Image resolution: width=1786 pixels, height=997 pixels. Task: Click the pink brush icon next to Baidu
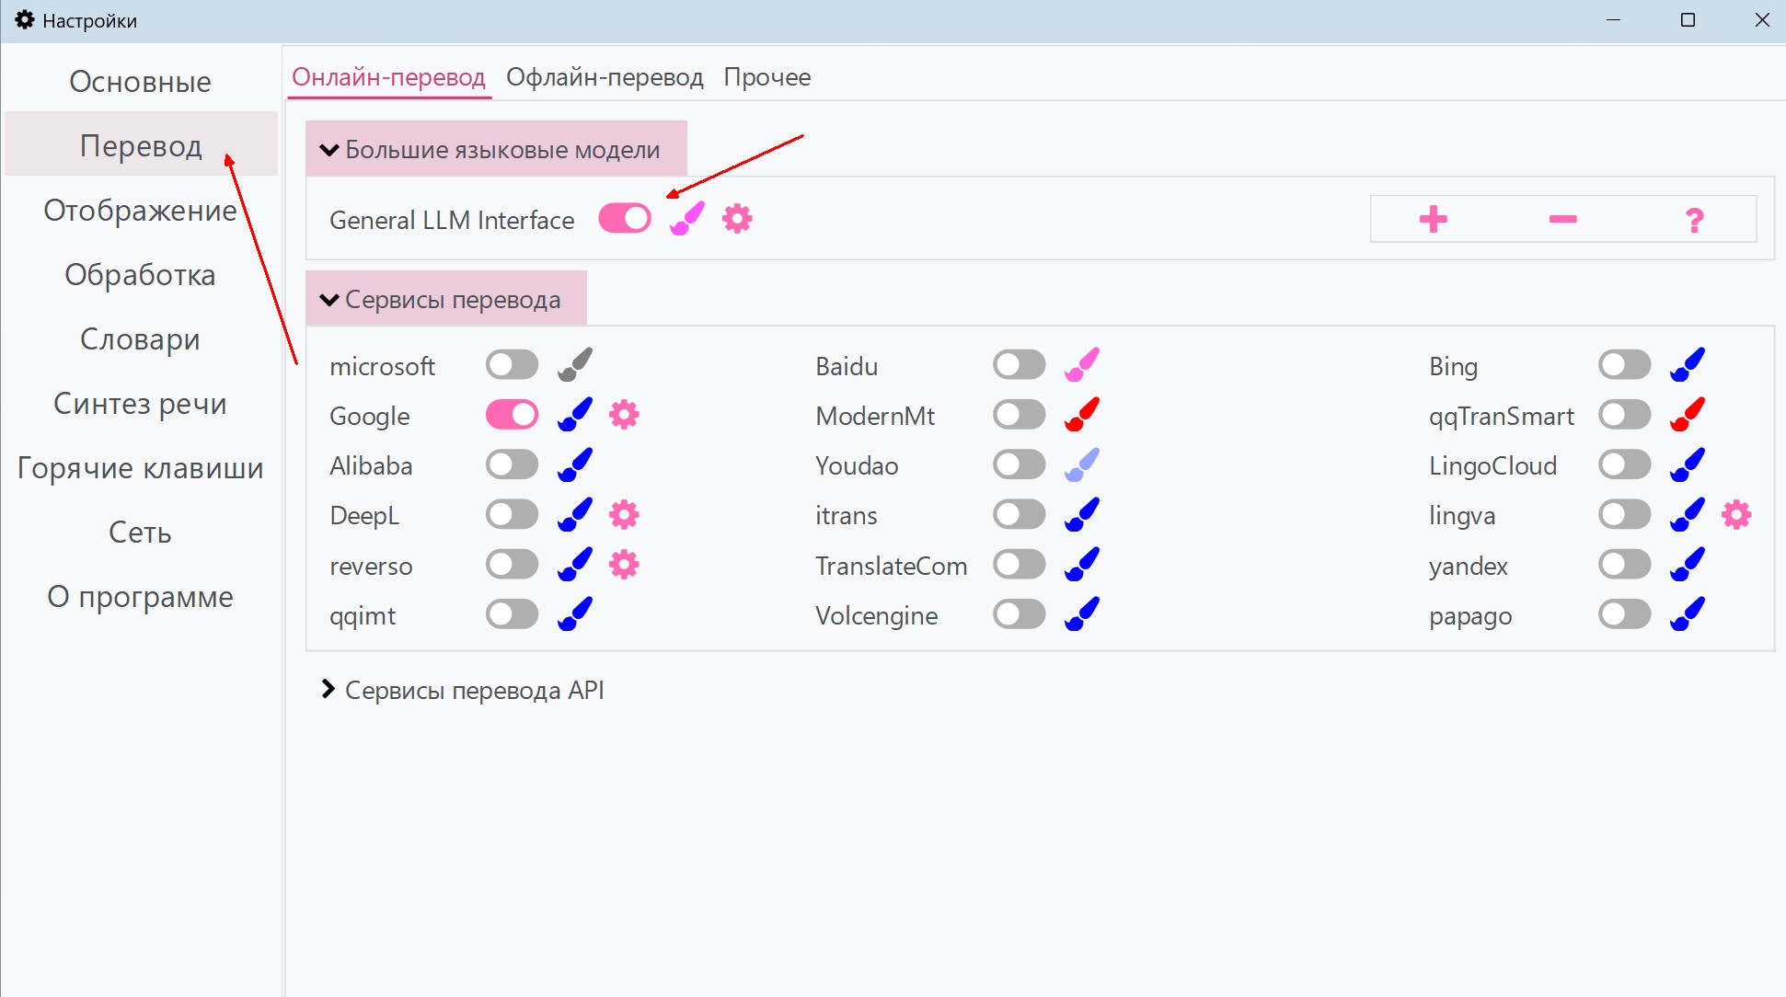[1082, 365]
